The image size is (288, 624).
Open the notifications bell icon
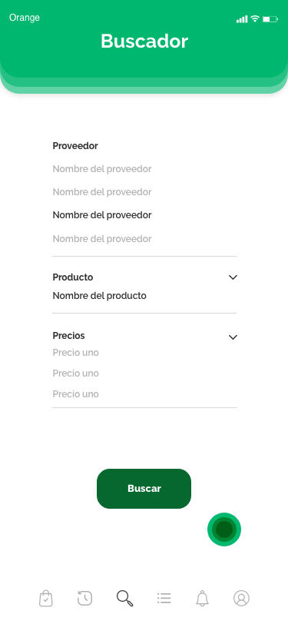point(202,598)
